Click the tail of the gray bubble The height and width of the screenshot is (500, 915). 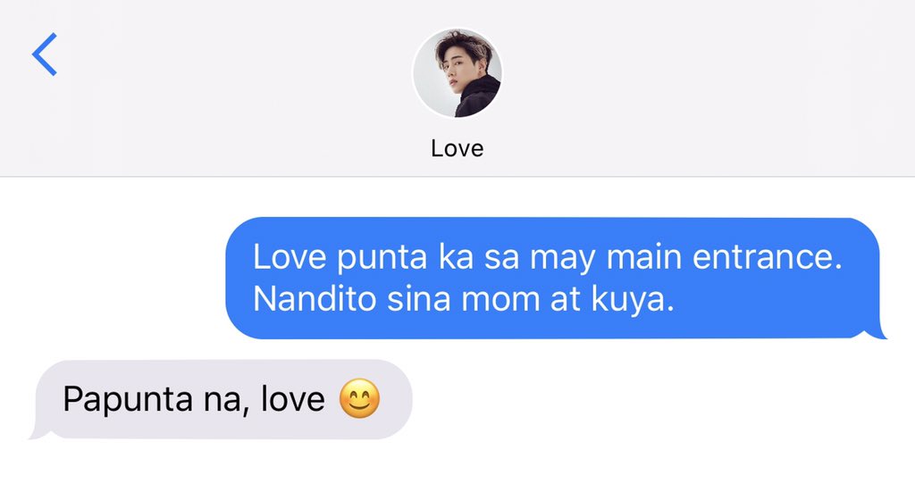pos(39,433)
